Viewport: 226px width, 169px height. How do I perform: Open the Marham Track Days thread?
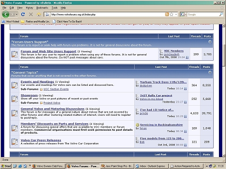coord(163,82)
